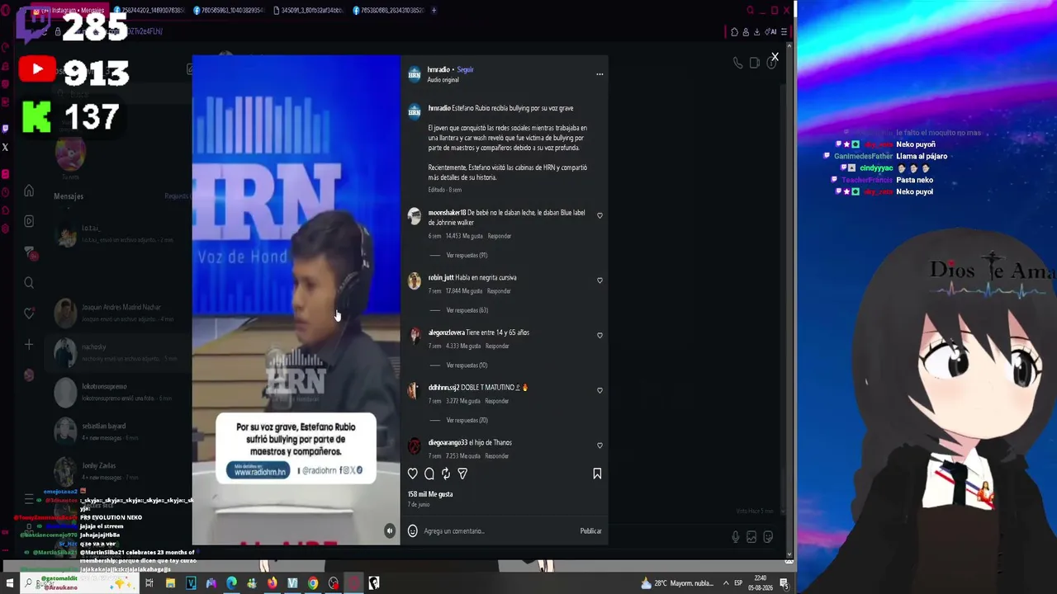This screenshot has width=1057, height=594.
Task: Open the weather widget showing 28°C
Action: pos(677,583)
